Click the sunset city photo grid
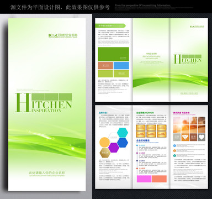Image resolution: width=212 pixels, height=199 pixels. (x=189, y=125)
